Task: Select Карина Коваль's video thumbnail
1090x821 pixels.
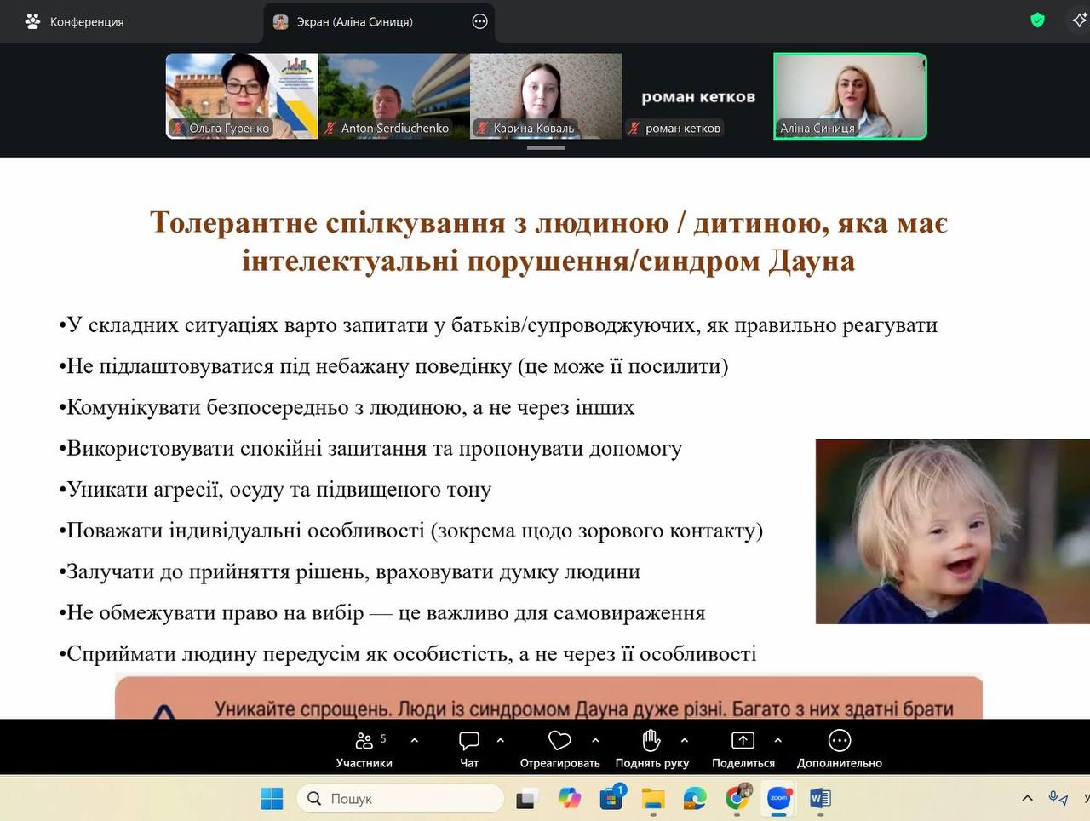Action: point(546,95)
